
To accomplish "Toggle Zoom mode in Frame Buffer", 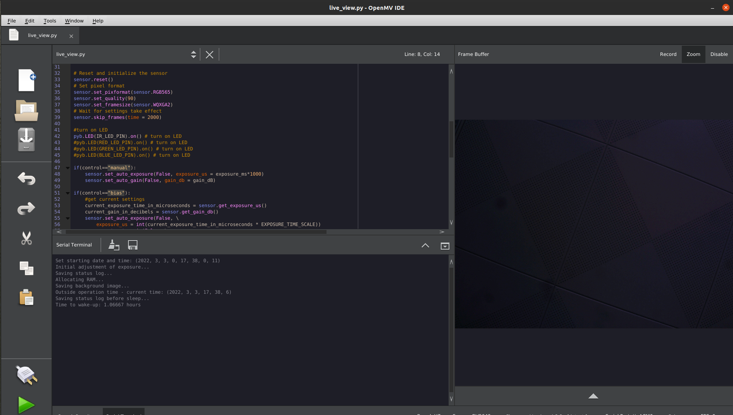I will pyautogui.click(x=693, y=54).
